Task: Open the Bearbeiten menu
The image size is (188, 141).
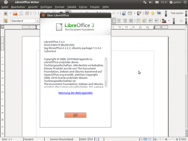Action: click(x=18, y=7)
